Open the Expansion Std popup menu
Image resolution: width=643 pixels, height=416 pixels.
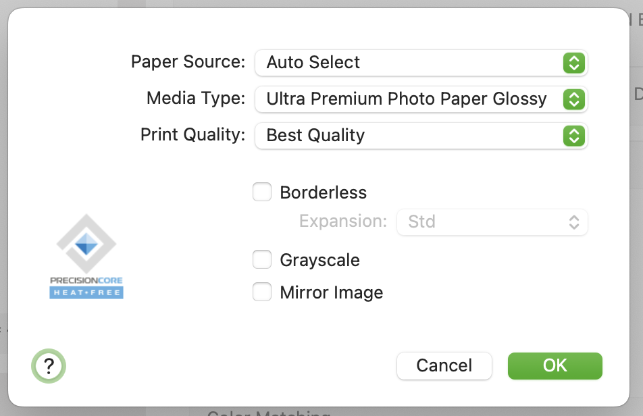(x=492, y=222)
